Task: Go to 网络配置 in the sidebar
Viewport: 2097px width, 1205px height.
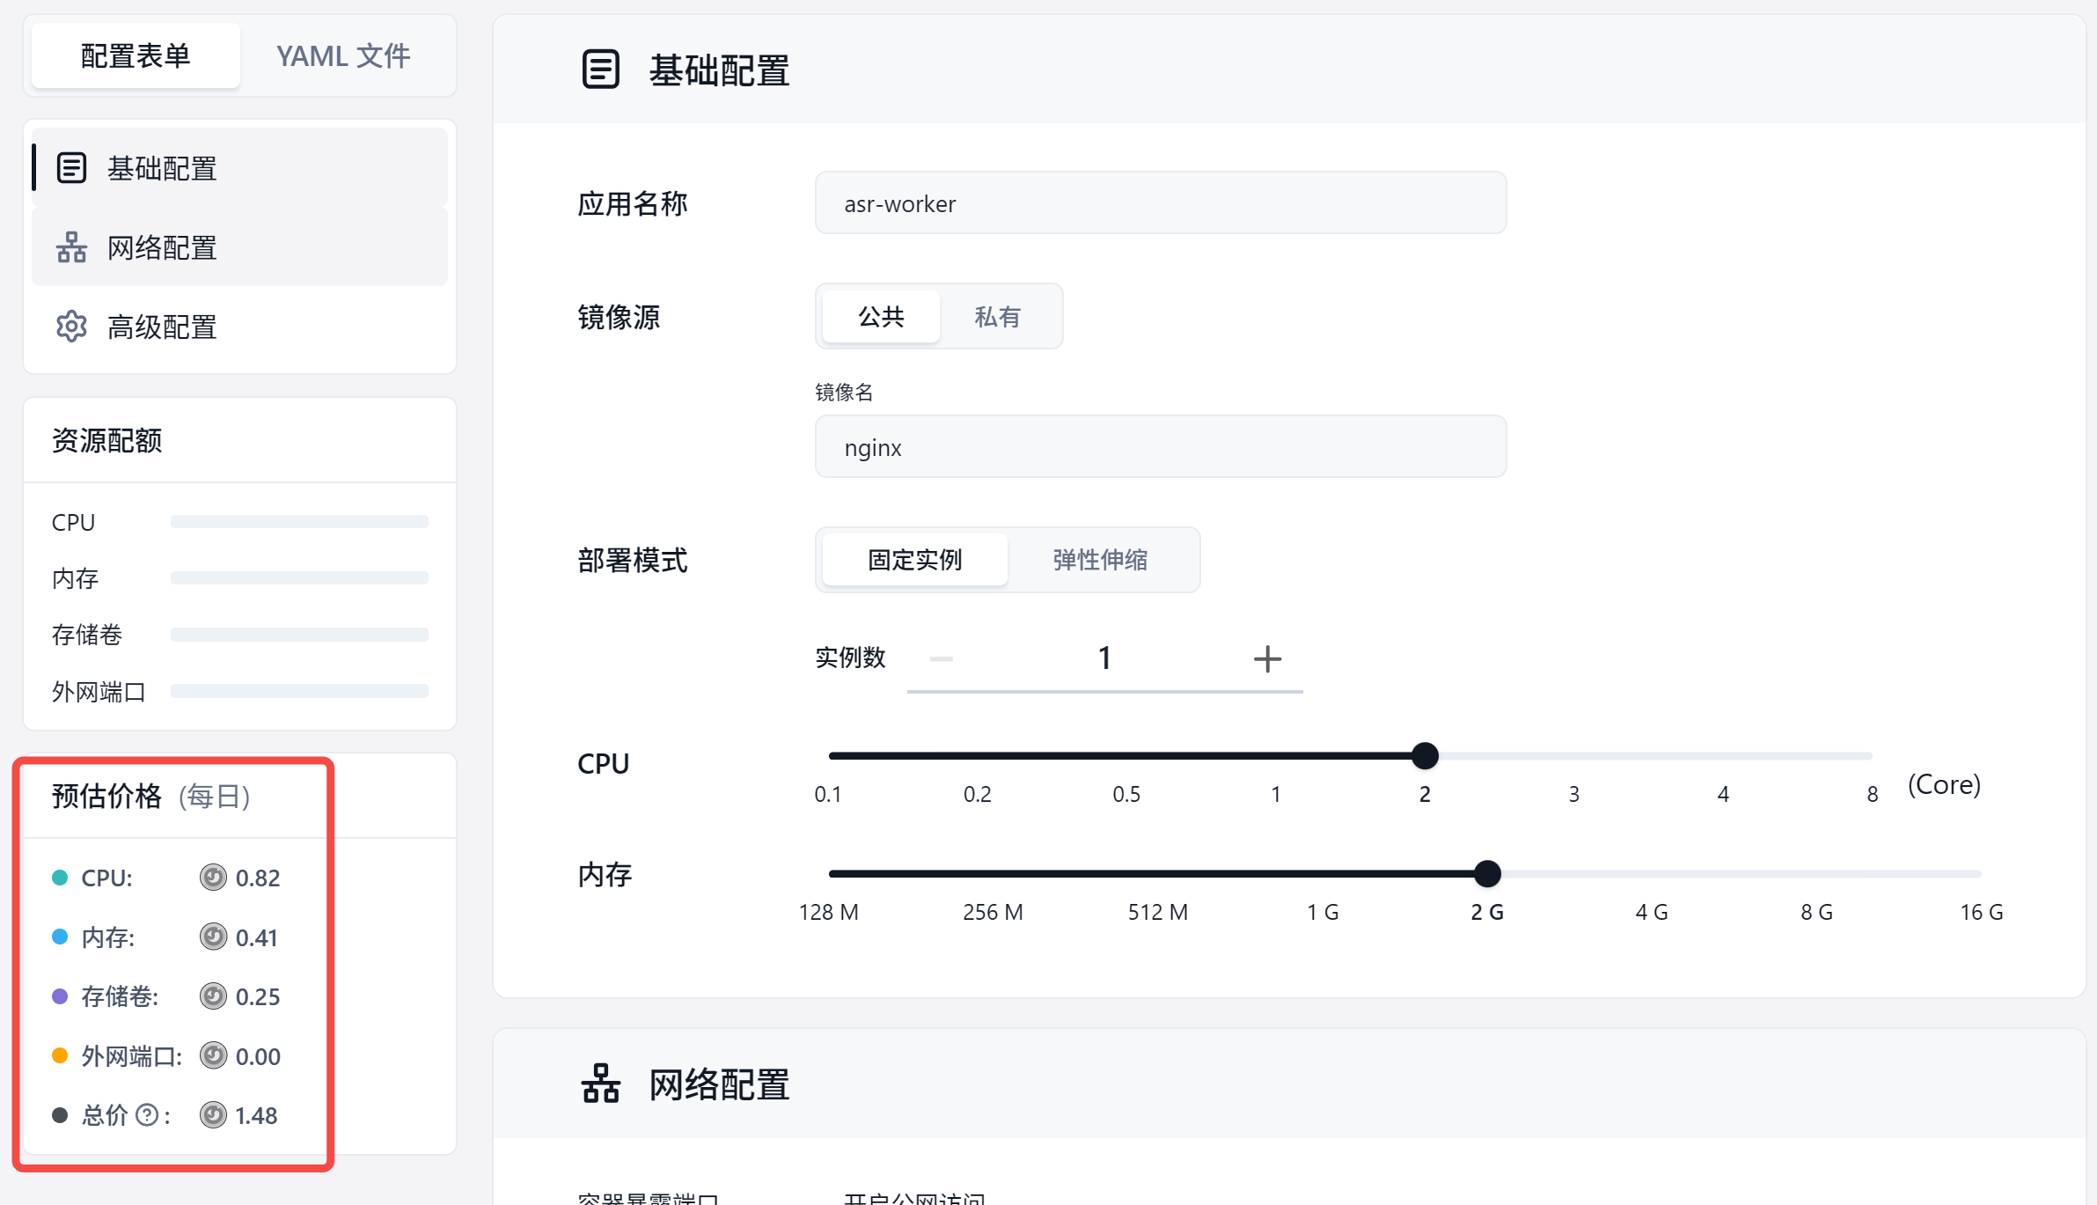Action: pos(162,247)
